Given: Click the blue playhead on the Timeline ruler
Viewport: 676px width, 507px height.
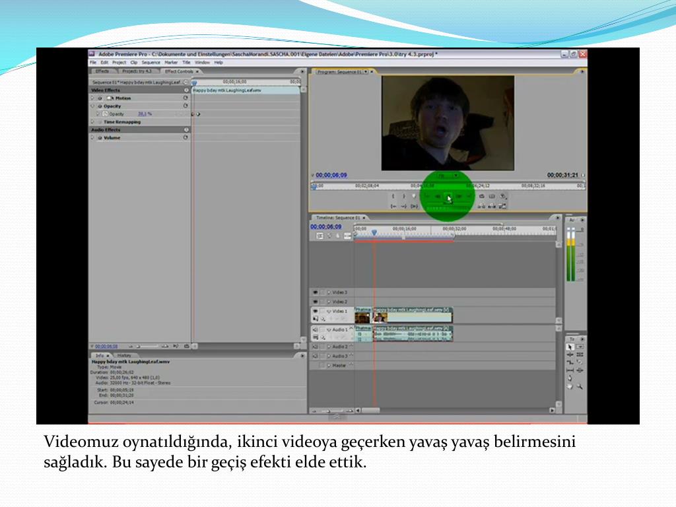Looking at the screenshot, I should 374,233.
